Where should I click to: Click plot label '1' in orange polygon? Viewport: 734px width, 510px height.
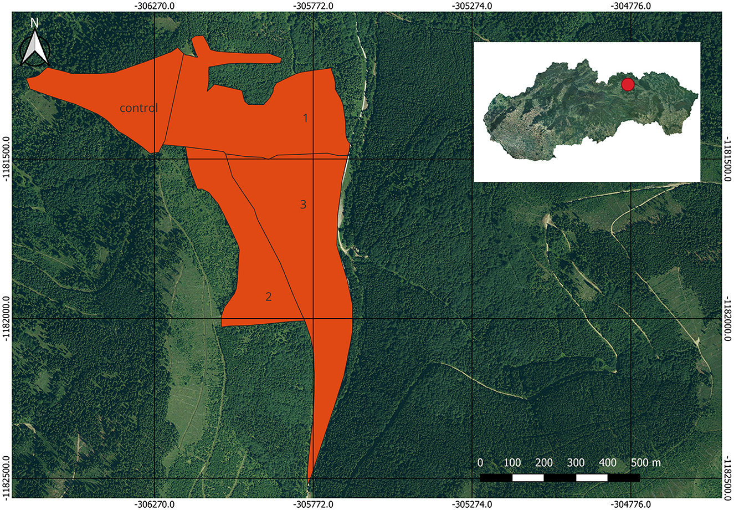[305, 118]
